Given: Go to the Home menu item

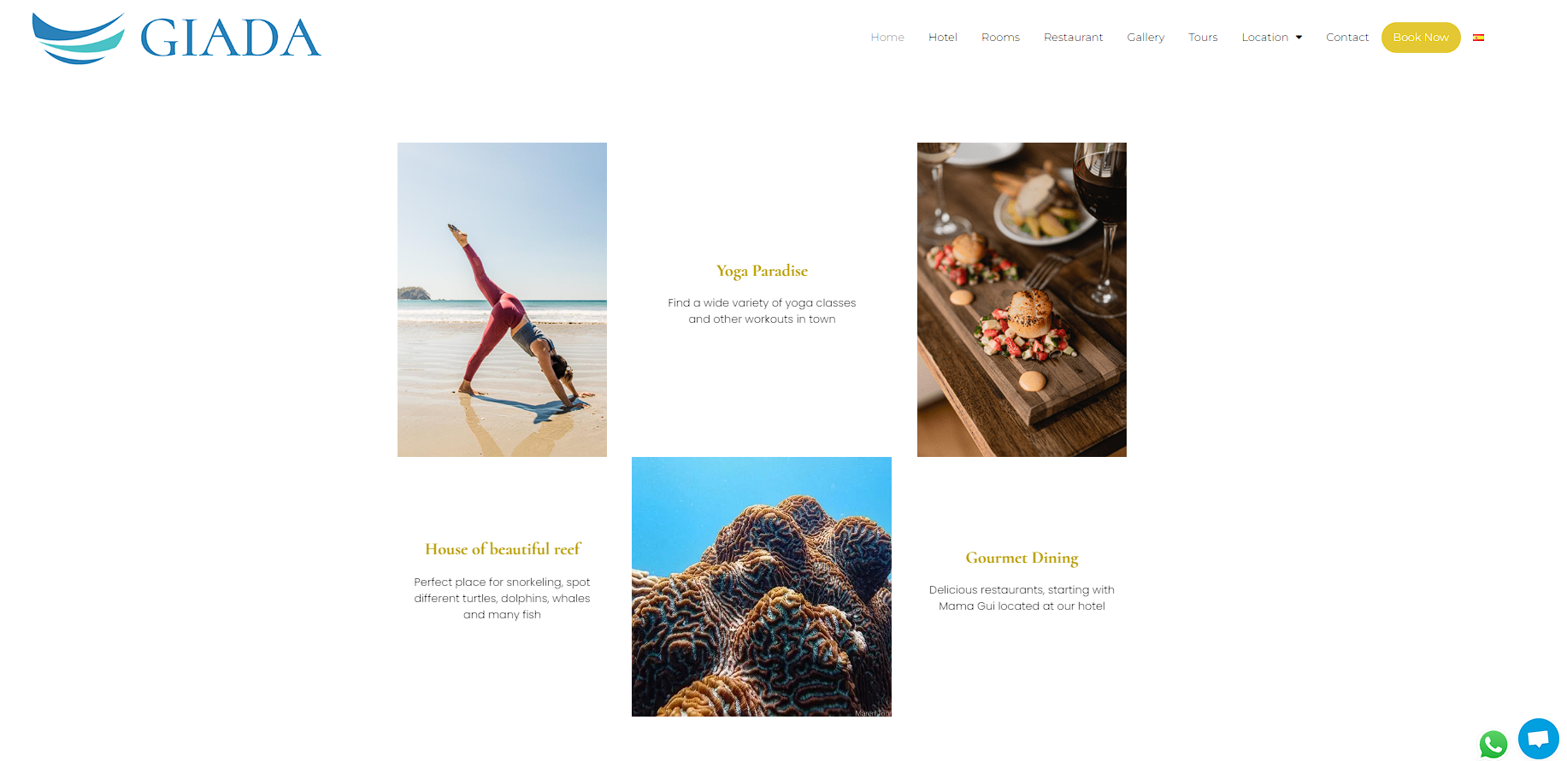Looking at the screenshot, I should 887,38.
